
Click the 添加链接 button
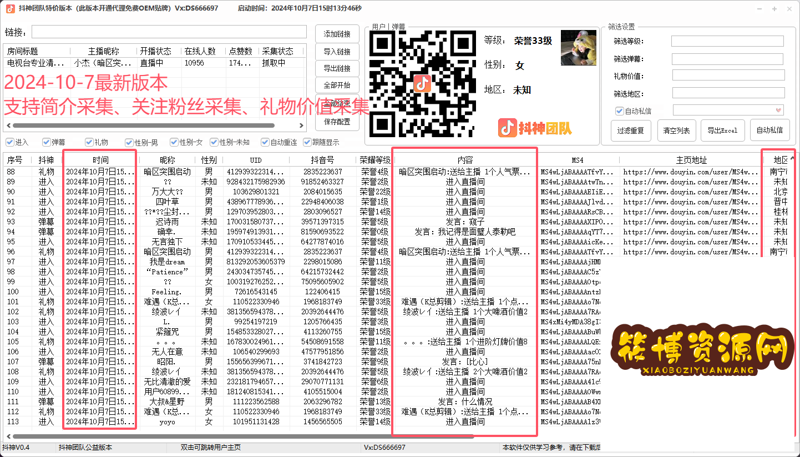pyautogui.click(x=337, y=34)
